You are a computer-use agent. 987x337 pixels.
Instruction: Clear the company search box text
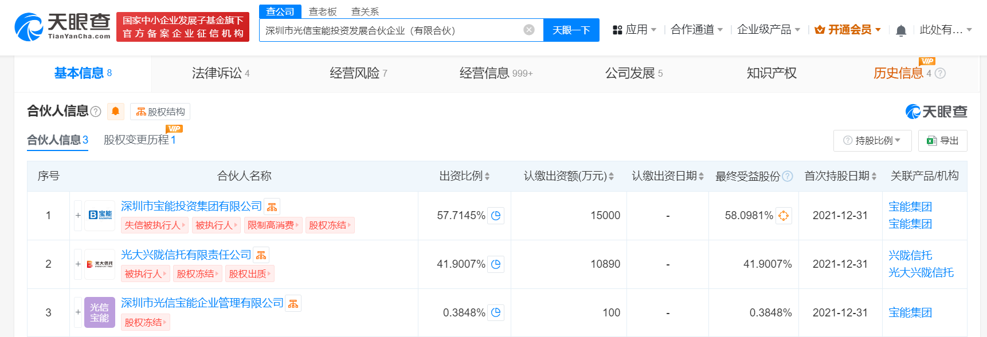click(x=529, y=30)
